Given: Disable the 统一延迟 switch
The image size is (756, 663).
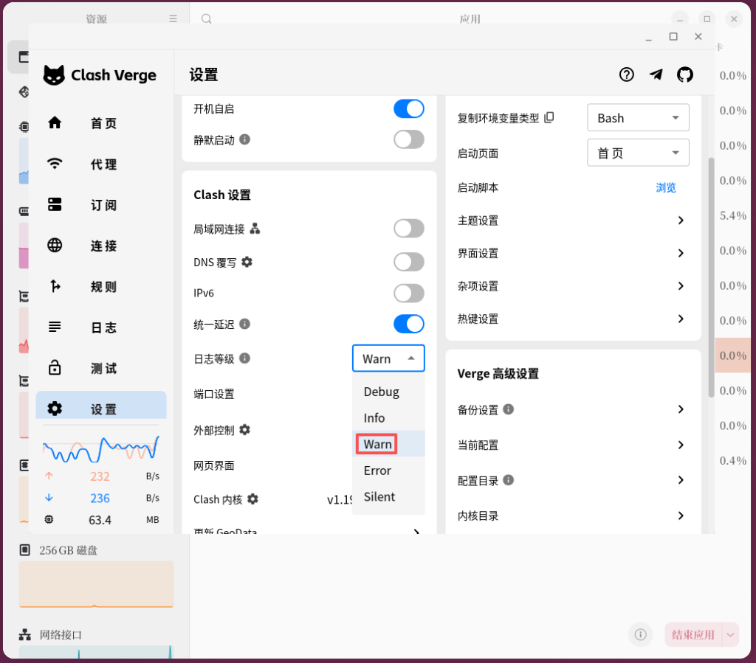Looking at the screenshot, I should (409, 324).
